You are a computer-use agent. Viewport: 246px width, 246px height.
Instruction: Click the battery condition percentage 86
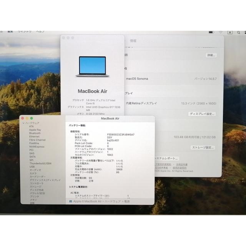click(118, 172)
